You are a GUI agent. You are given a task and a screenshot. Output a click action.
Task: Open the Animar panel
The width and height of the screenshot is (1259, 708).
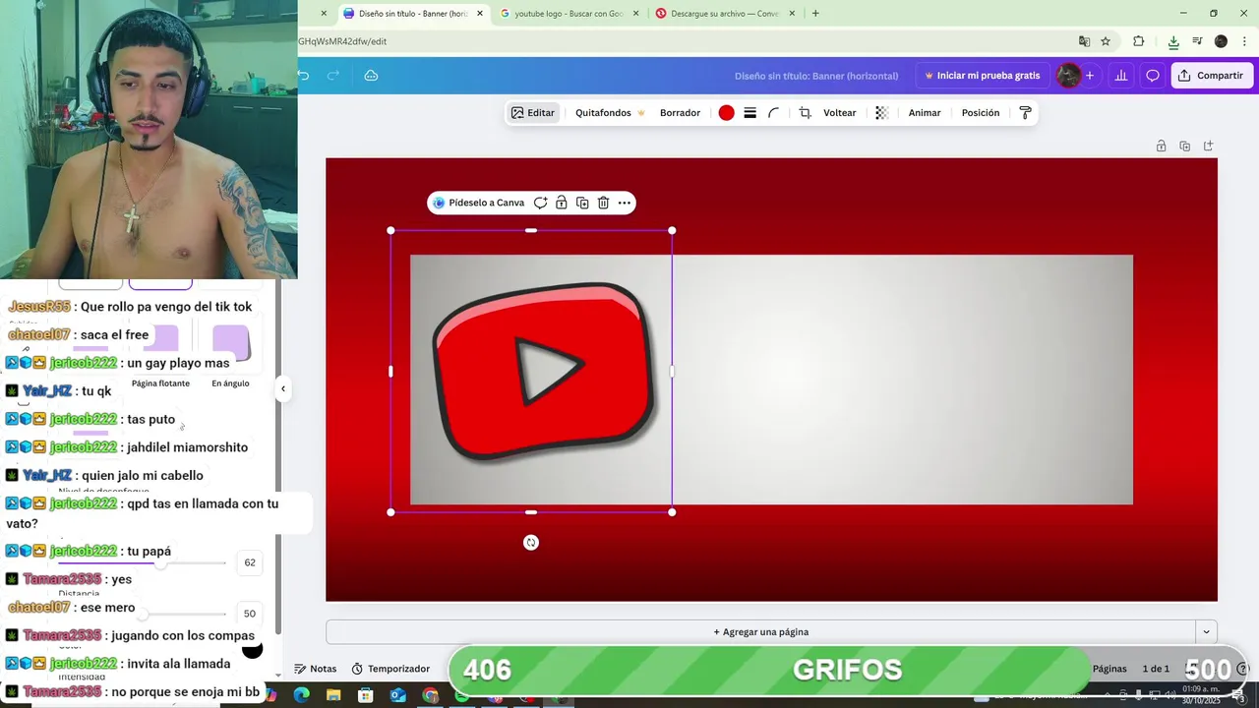pos(925,113)
